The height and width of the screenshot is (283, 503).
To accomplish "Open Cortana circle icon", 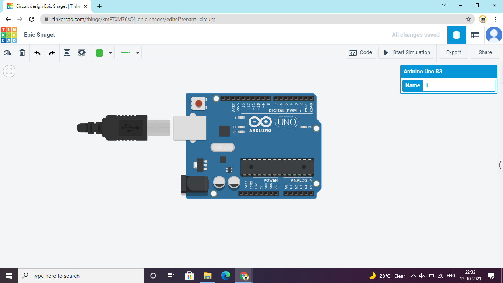I will 153,276.
